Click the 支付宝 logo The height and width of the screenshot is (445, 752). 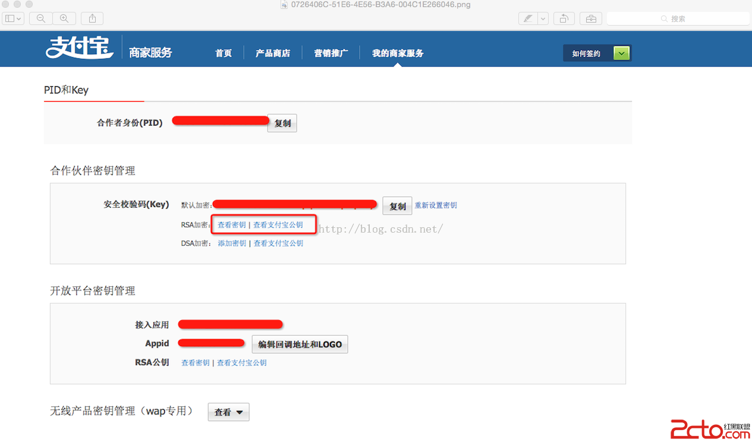click(x=80, y=48)
